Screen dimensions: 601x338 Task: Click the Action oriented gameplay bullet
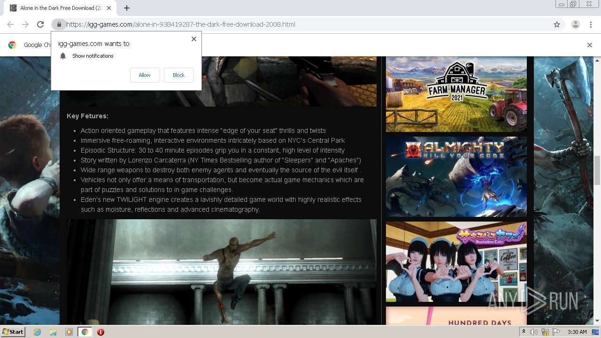203,131
